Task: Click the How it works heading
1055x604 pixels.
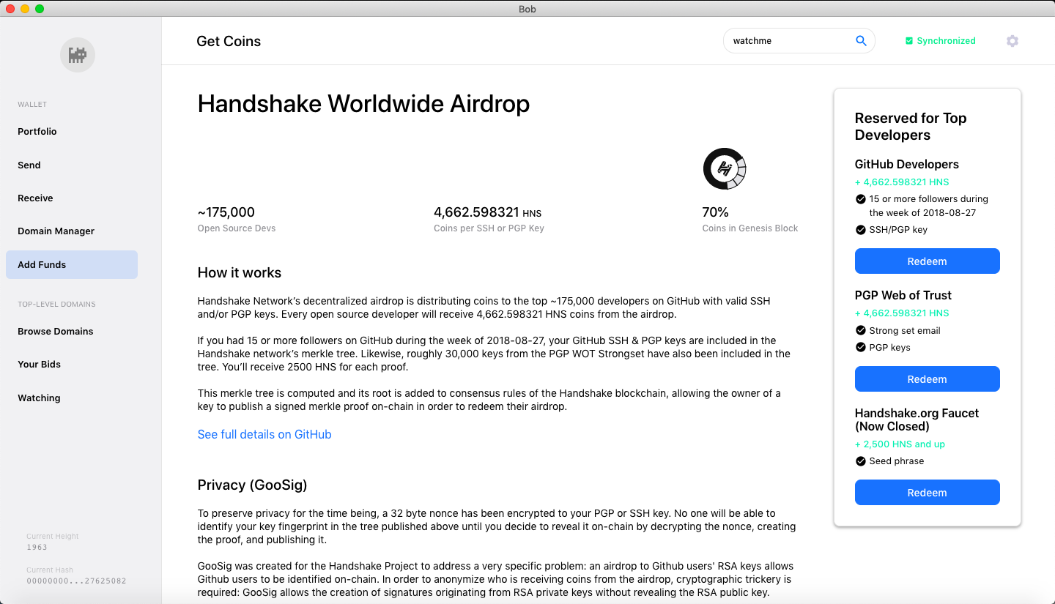Action: click(x=240, y=273)
